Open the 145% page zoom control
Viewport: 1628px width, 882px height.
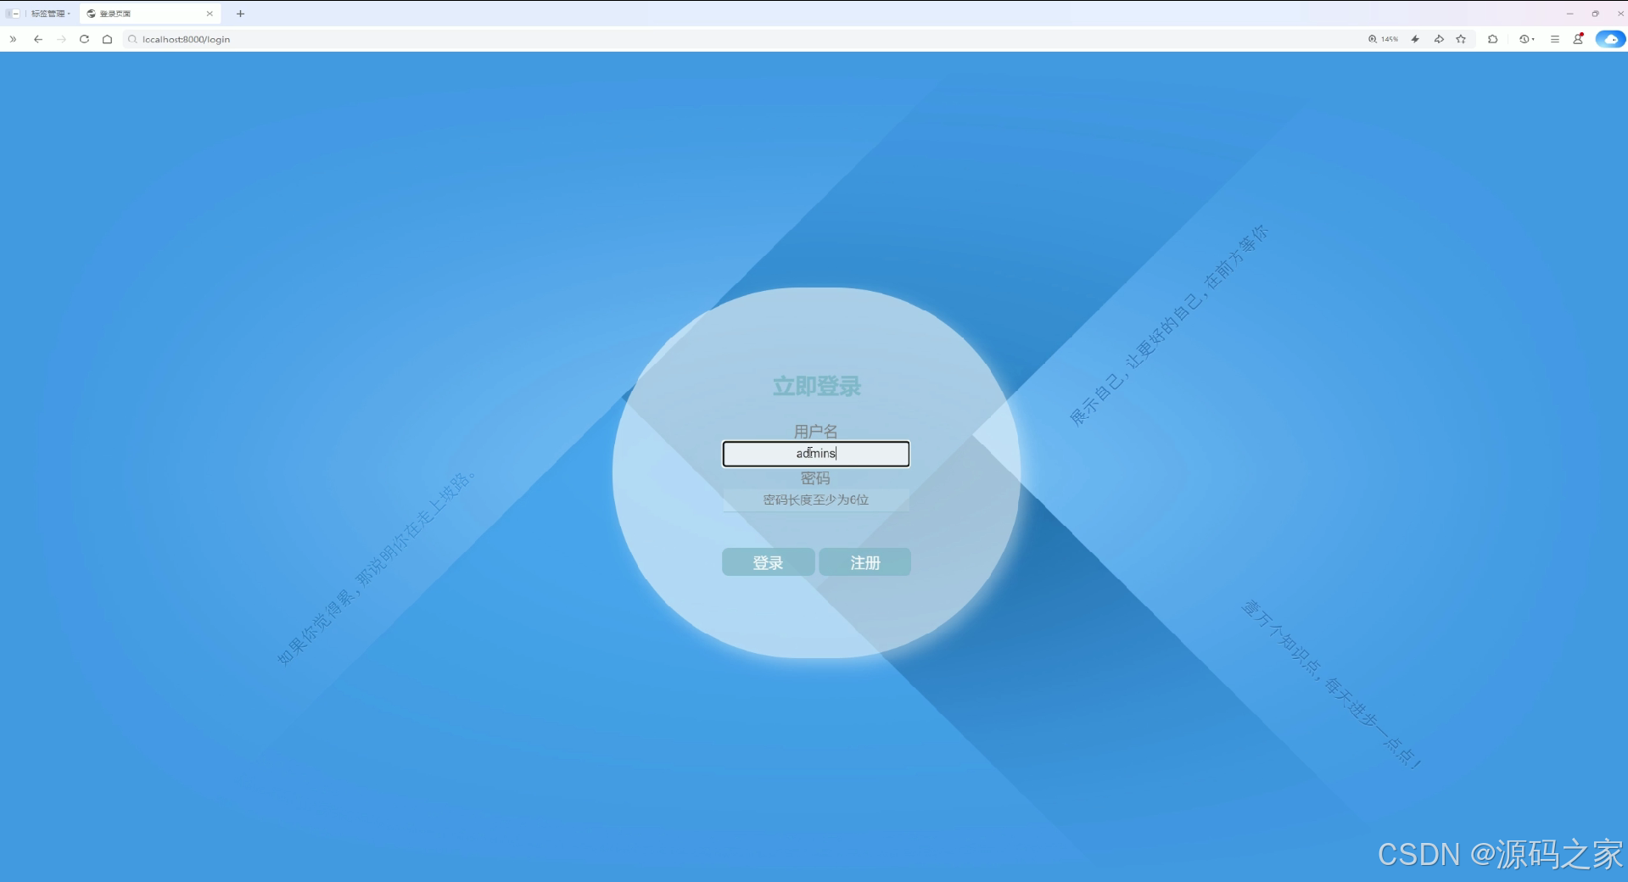pyautogui.click(x=1383, y=39)
